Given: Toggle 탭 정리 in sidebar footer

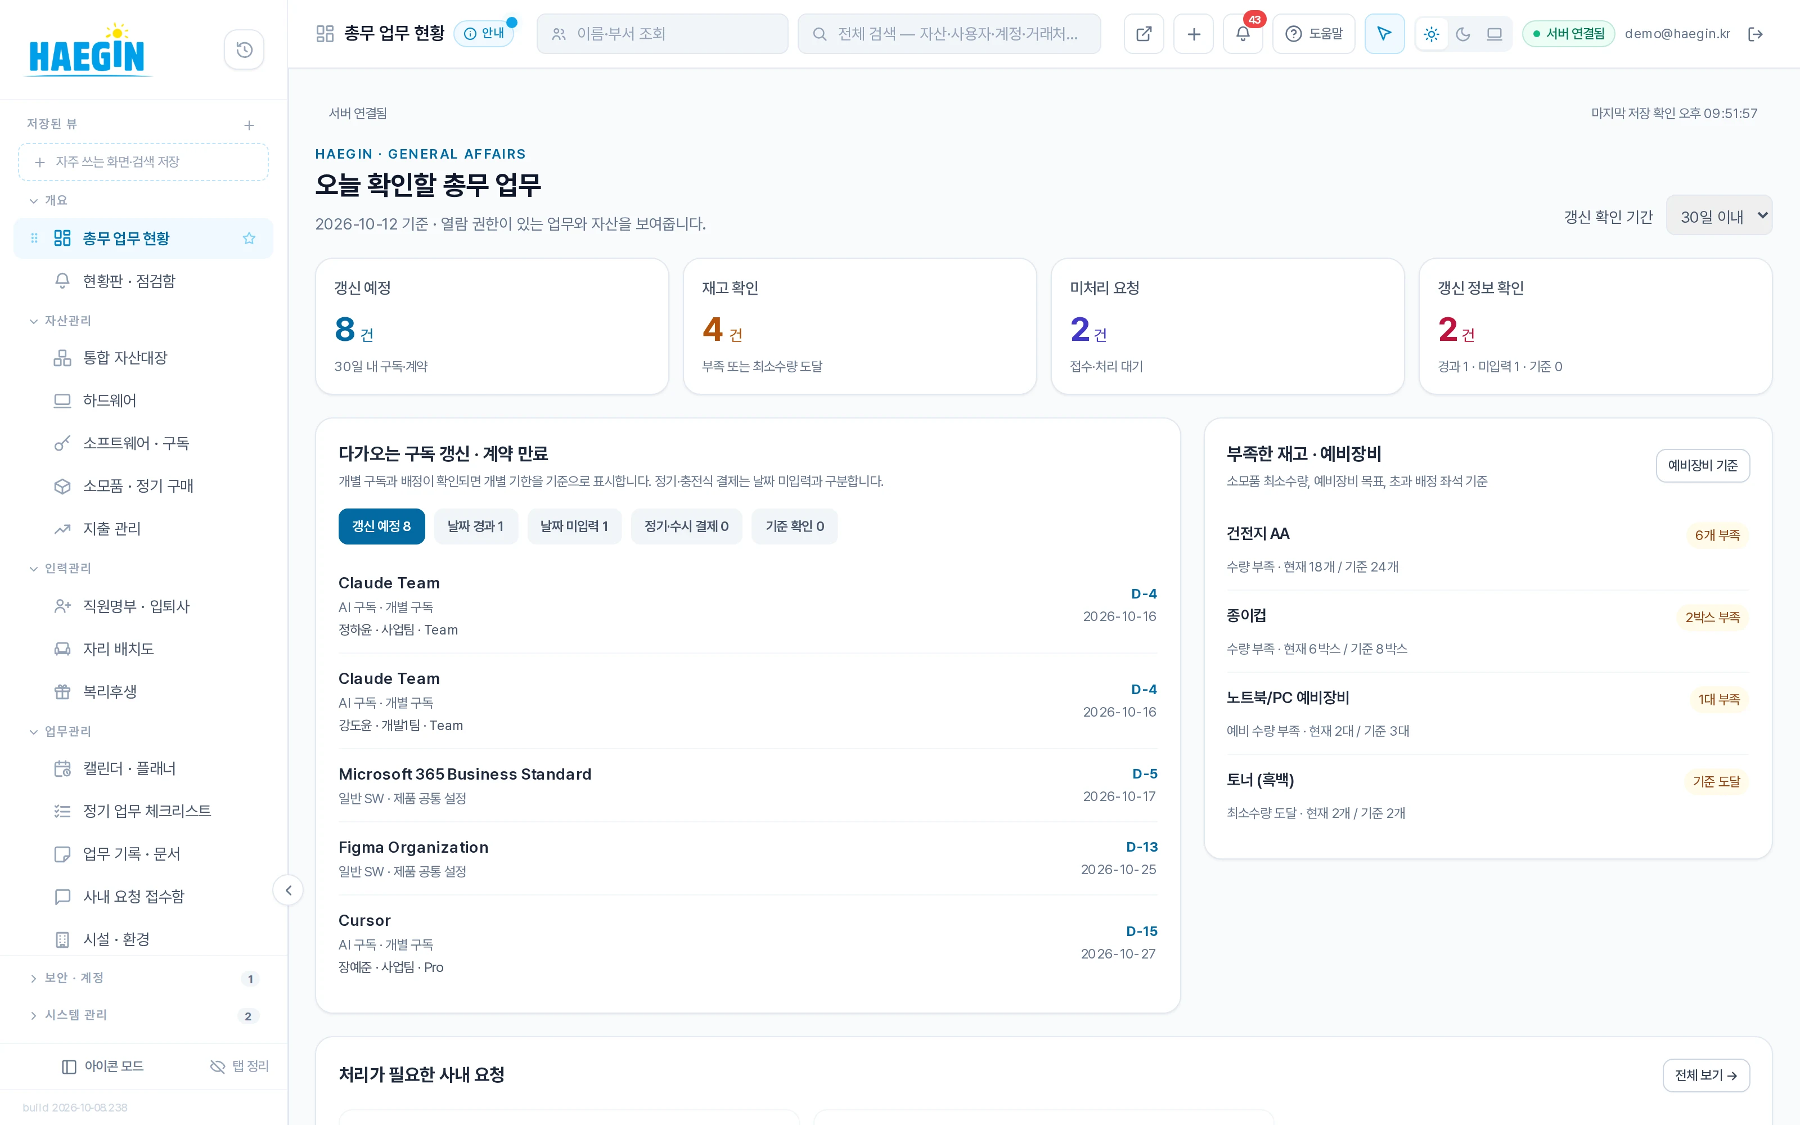Looking at the screenshot, I should pos(240,1066).
